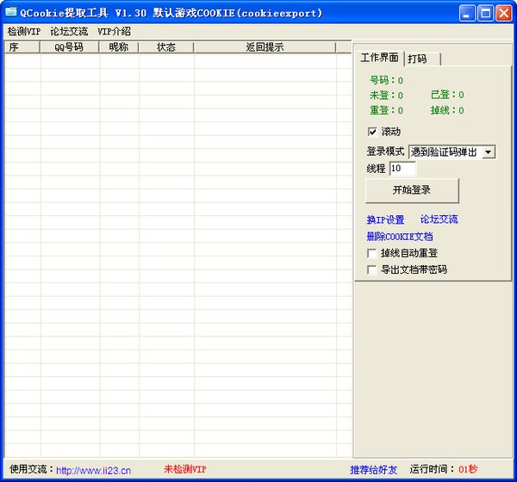Open the 检测VIP menu
Viewport: 517px width, 482px height.
tap(24, 32)
